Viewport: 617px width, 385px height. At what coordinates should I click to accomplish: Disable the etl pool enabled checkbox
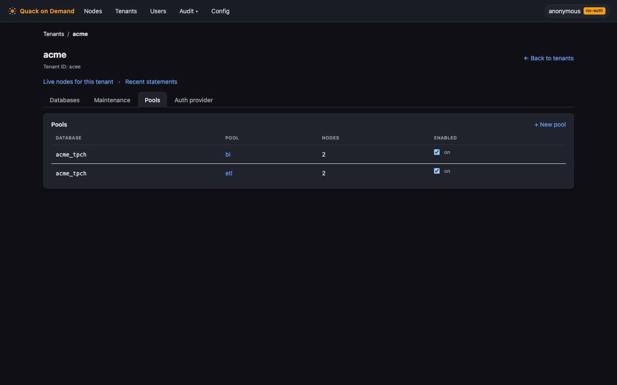437,171
